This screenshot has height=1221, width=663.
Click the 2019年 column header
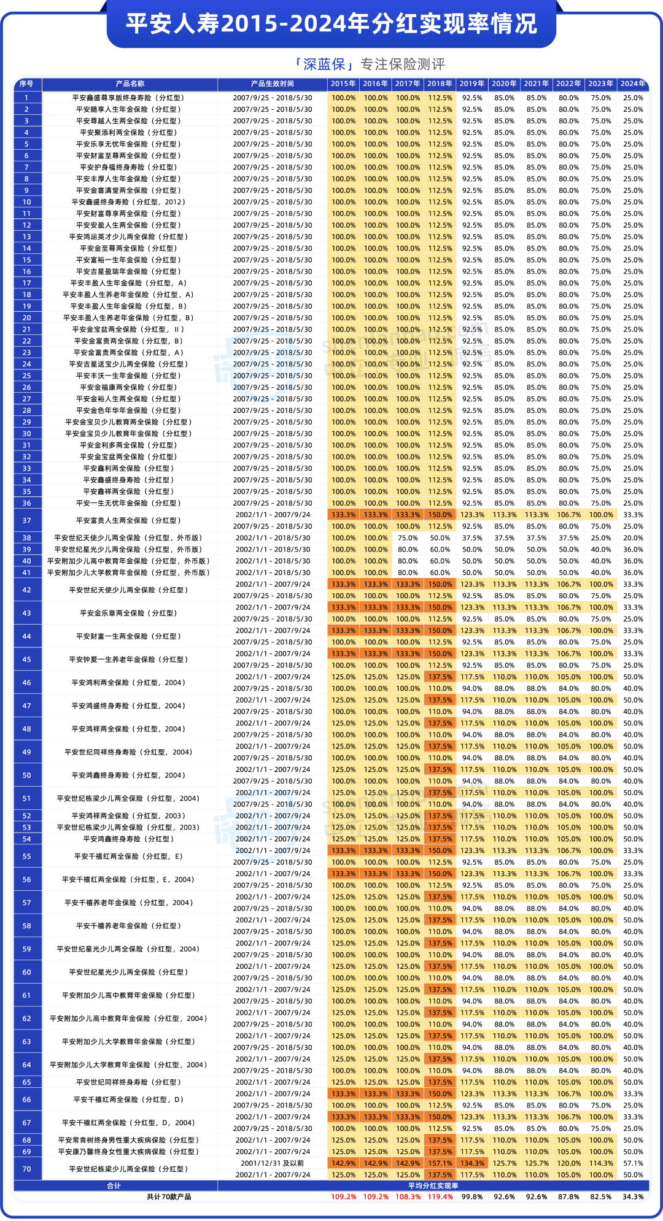click(472, 84)
